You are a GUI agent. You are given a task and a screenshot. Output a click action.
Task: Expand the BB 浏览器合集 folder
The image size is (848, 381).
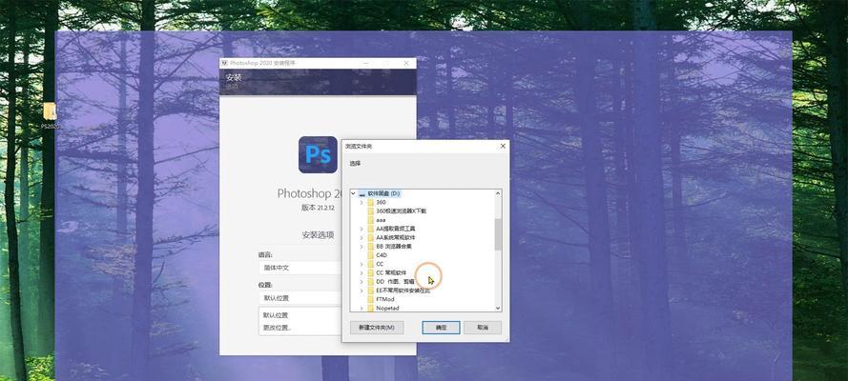pos(362,246)
